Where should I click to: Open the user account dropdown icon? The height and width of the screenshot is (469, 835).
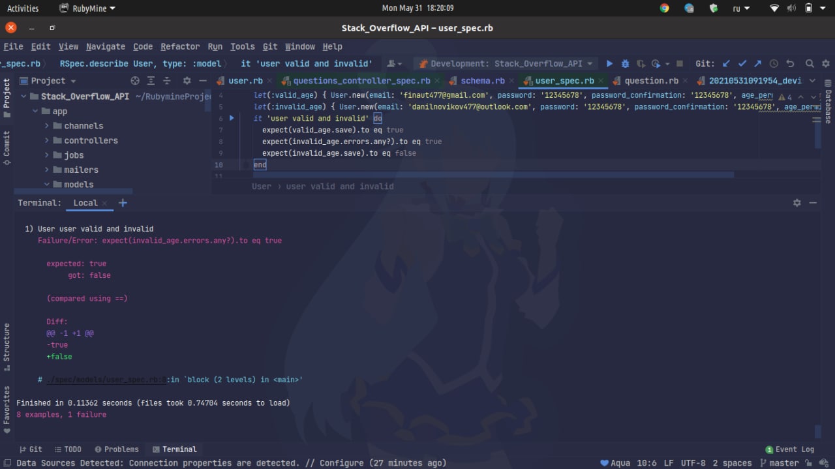coord(394,63)
